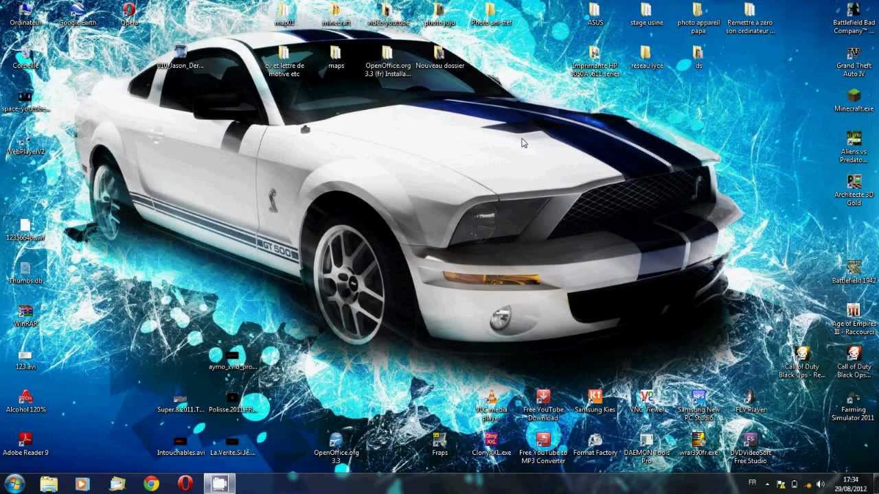879x494 pixels.
Task: Open the cv et lettre de motive folder
Action: click(x=284, y=61)
